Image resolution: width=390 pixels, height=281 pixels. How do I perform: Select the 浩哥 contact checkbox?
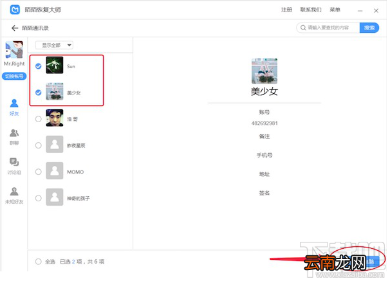[39, 119]
